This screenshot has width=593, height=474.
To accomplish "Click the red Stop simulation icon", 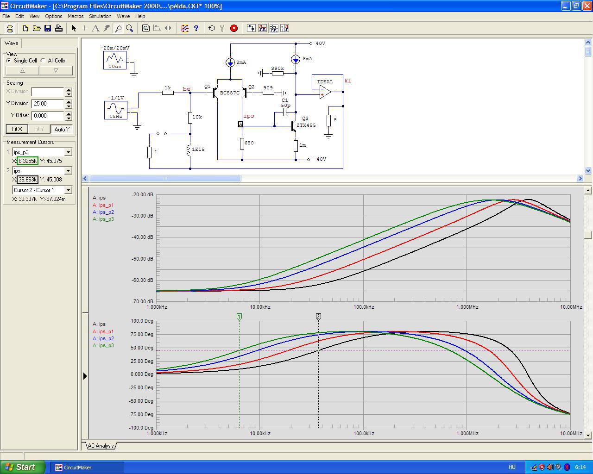I will pyautogui.click(x=234, y=28).
